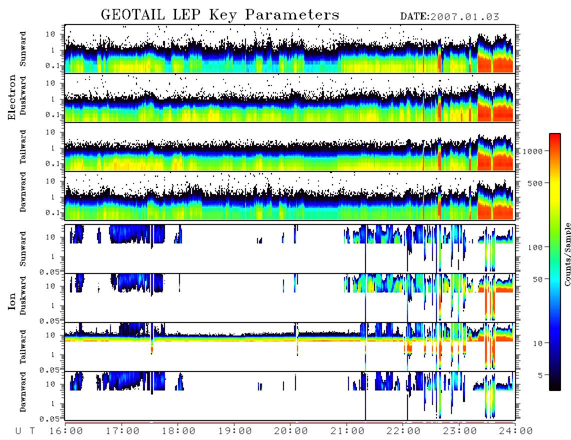Image resolution: width=571 pixels, height=440 pixels.
Task: Click the "0.1" tick of Electron Sunward panel
Action: tap(52, 65)
